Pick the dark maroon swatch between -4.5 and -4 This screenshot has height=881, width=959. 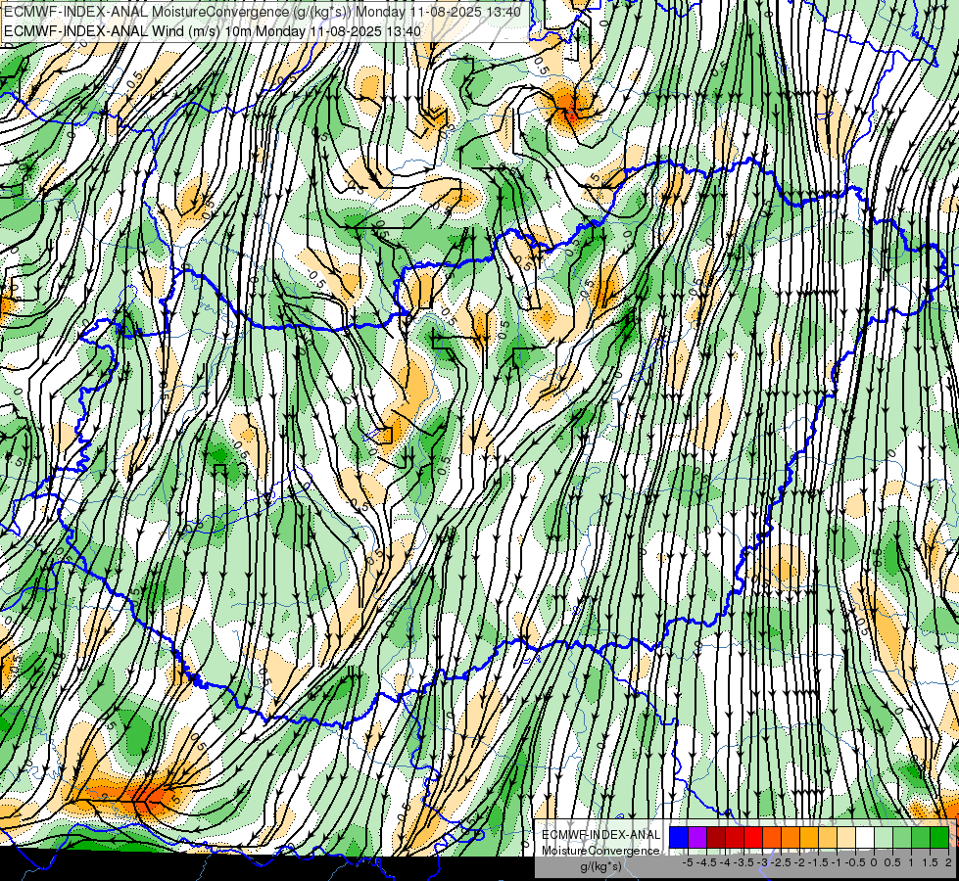(x=716, y=838)
